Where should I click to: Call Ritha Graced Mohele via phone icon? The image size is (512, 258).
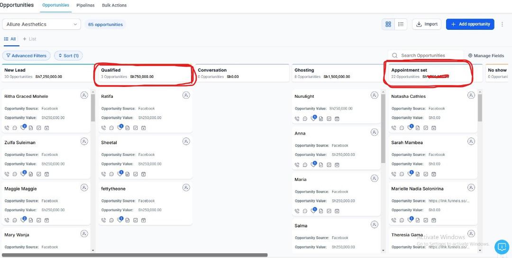coord(7,128)
